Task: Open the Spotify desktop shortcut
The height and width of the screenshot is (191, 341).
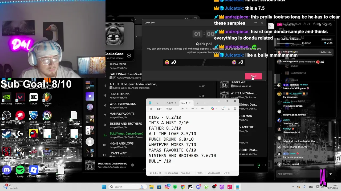Action: tap(20, 171)
